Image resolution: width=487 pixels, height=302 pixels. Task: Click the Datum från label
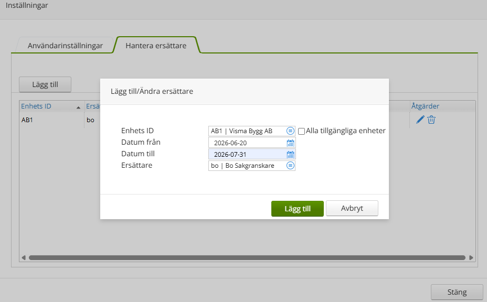(141, 142)
